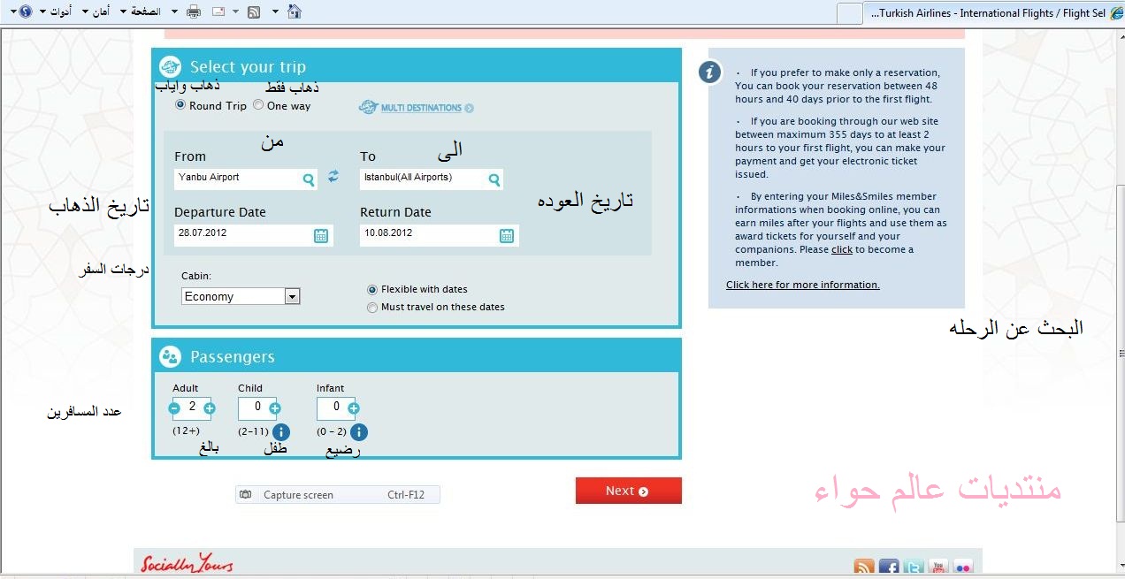
Task: Open the Facebook social icon
Action: (x=889, y=568)
